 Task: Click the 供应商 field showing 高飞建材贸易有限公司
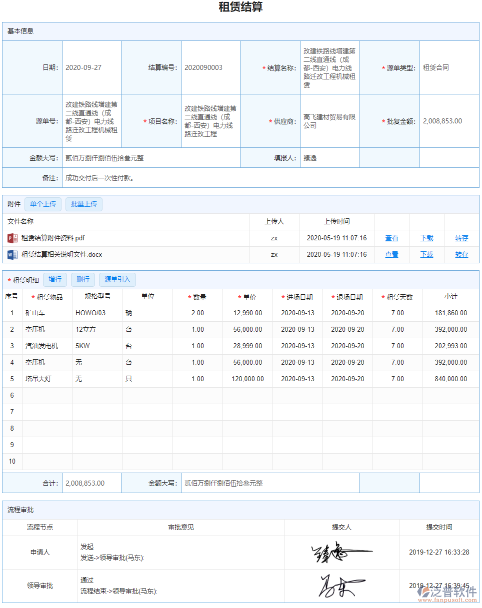click(x=329, y=121)
